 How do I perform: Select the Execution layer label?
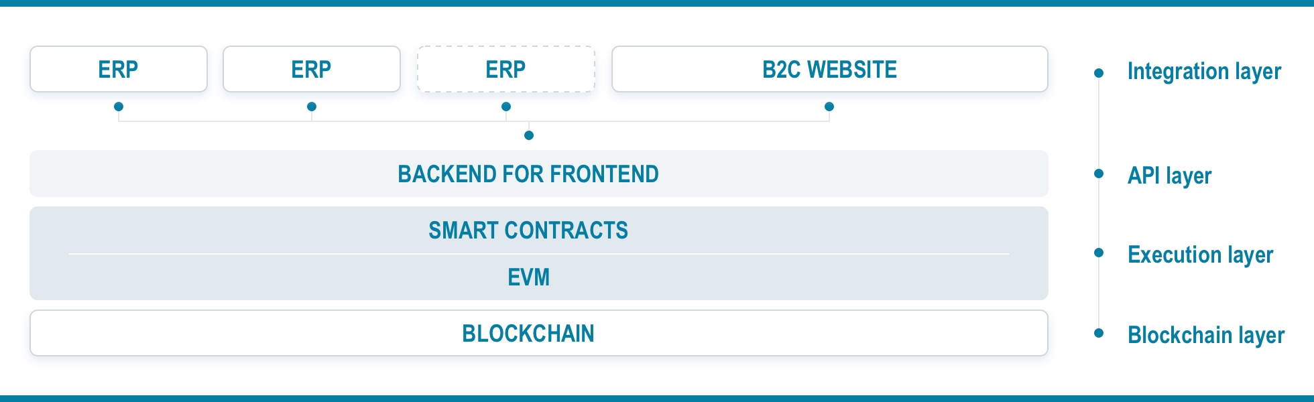pyautogui.click(x=1200, y=255)
